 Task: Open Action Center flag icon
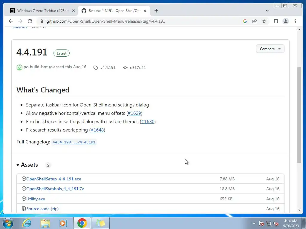pyautogui.click(x=261, y=223)
